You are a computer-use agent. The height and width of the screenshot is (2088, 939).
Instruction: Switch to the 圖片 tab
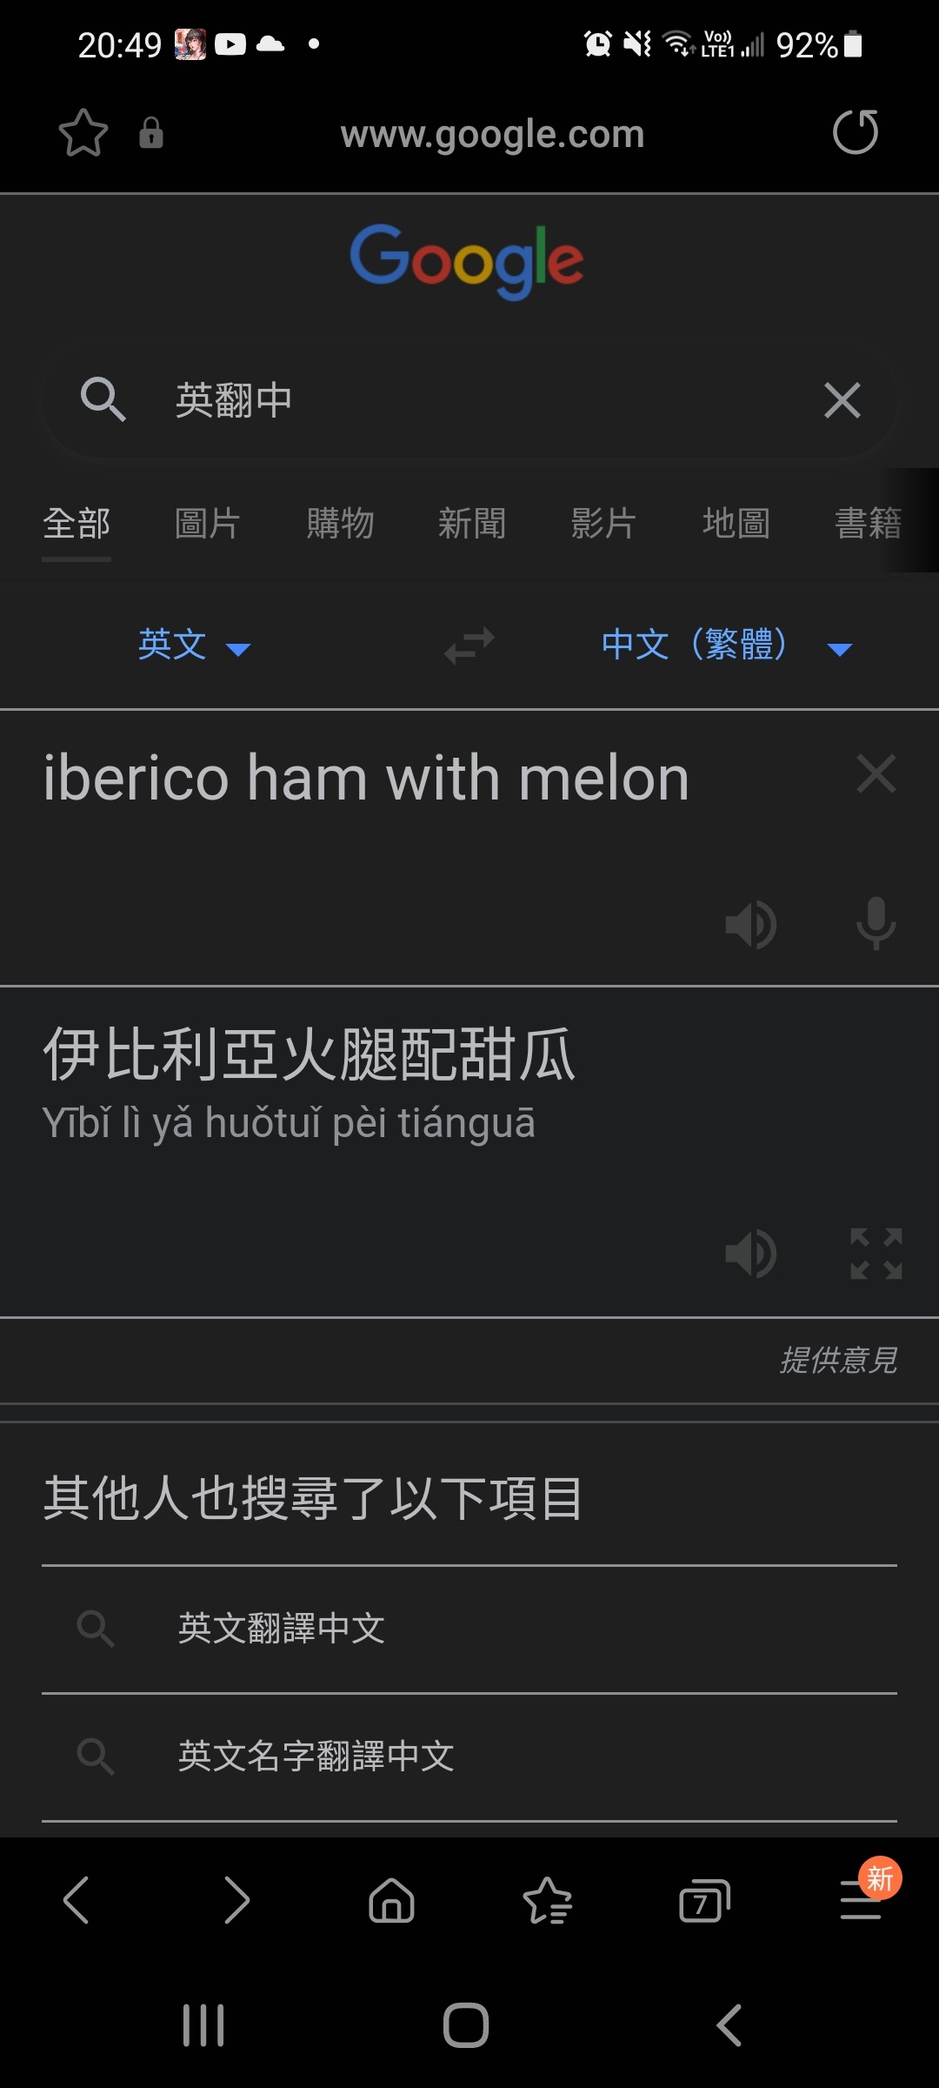[x=208, y=524]
